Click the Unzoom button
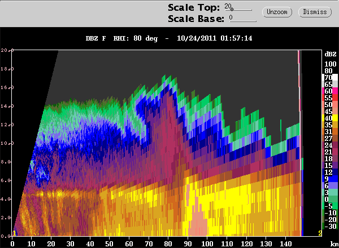The height and width of the screenshot is (248, 339). coord(277,11)
